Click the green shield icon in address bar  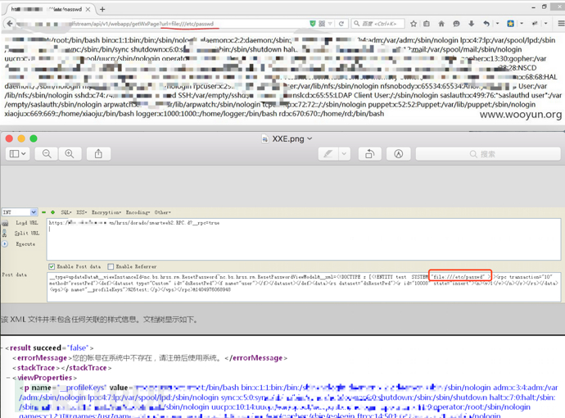coord(313,24)
